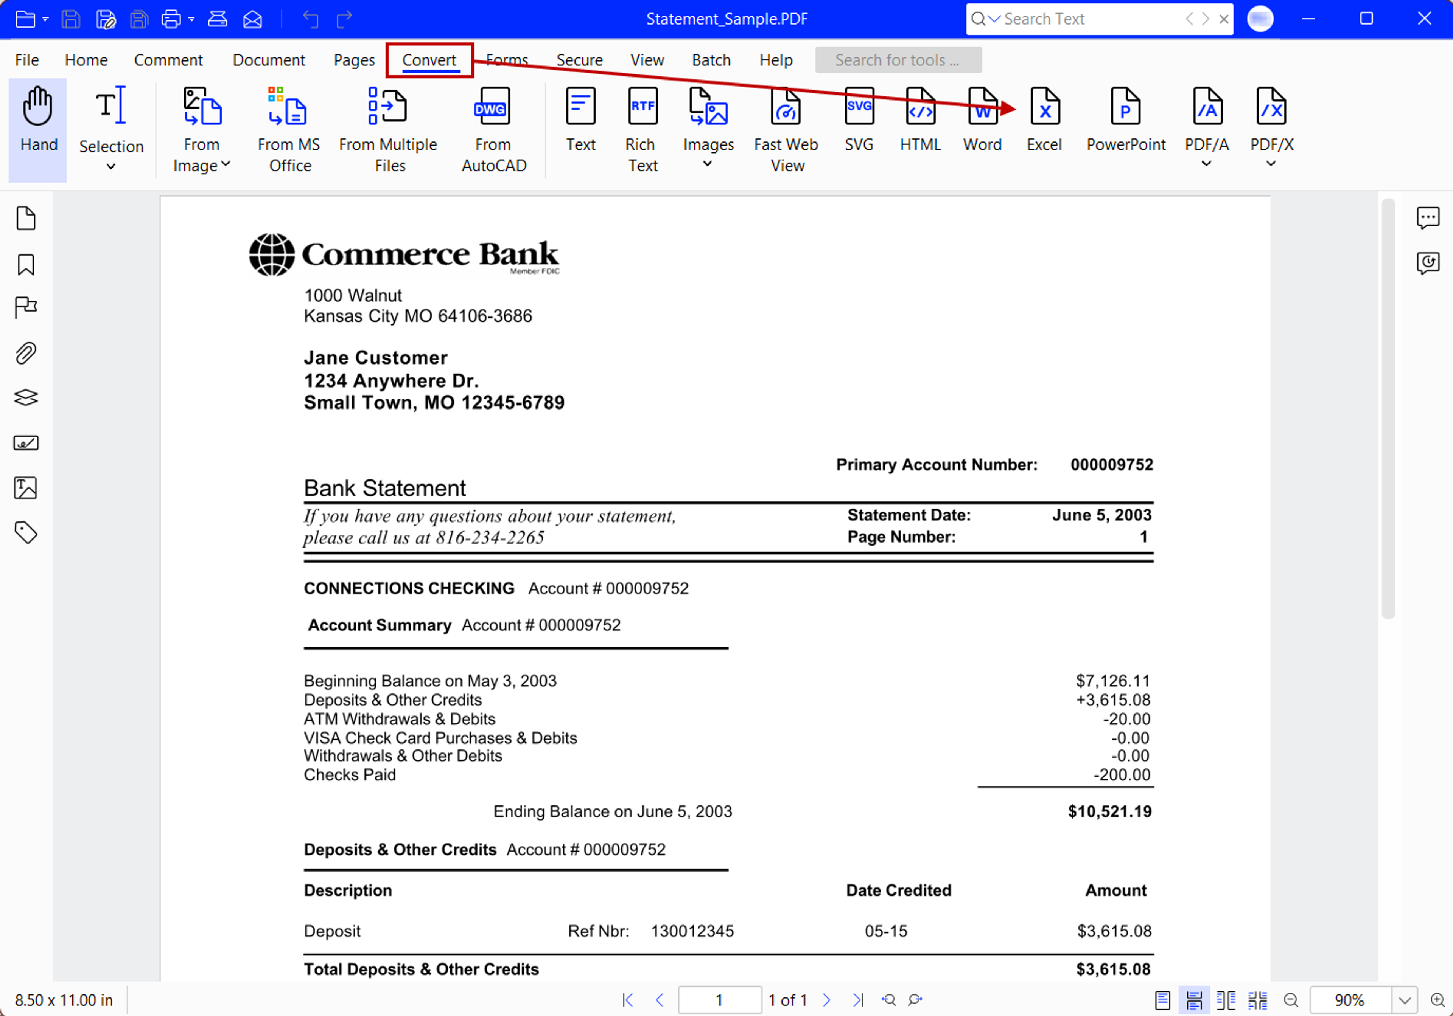Create PDF From AutoCAD
Image resolution: width=1453 pixels, height=1016 pixels.
tap(493, 130)
